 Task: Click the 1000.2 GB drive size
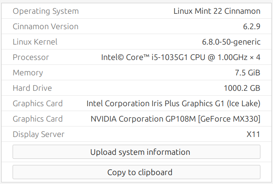pos(242,88)
